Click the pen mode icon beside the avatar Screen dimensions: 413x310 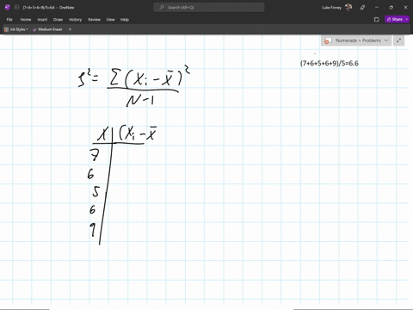point(362,8)
